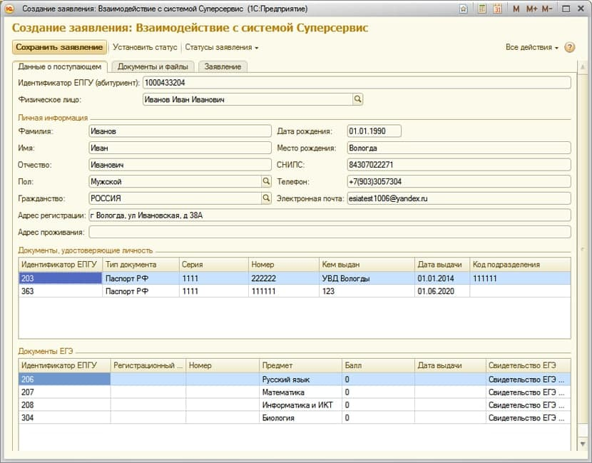Click the Сохранить заявление button
The width and height of the screenshot is (592, 463).
59,47
